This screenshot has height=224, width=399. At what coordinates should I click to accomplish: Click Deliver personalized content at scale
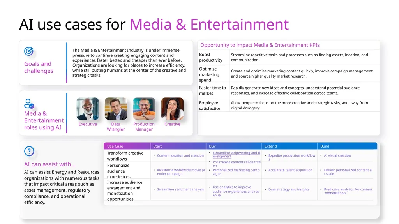coord(348,172)
